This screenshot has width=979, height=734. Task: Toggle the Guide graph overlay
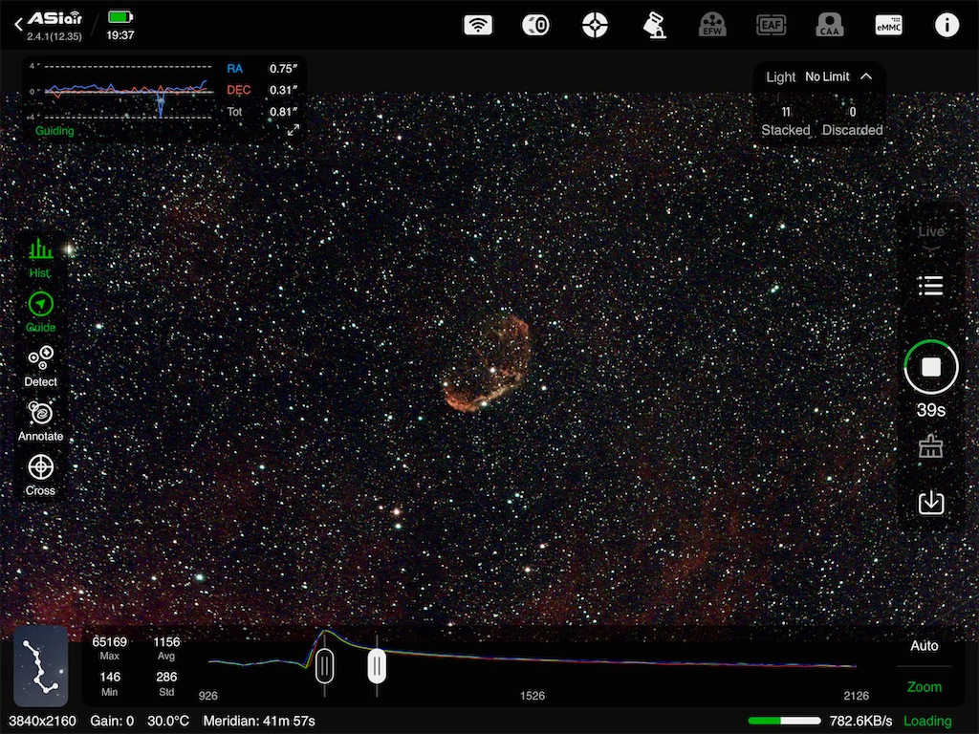[40, 312]
